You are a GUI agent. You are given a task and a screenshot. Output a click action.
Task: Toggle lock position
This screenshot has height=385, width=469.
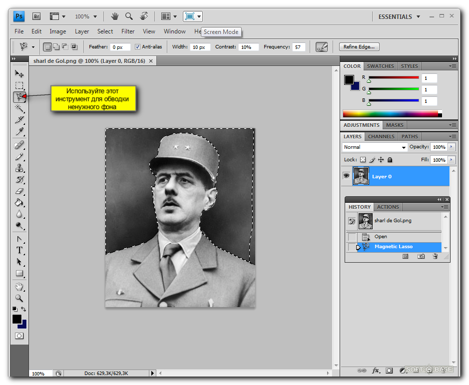click(381, 160)
